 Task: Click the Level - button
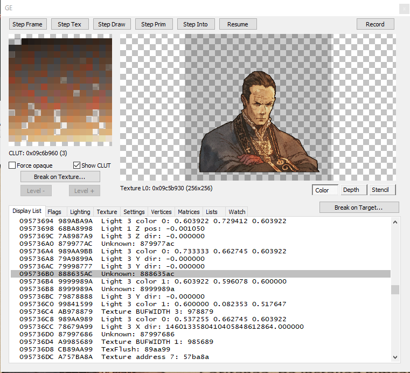click(36, 191)
